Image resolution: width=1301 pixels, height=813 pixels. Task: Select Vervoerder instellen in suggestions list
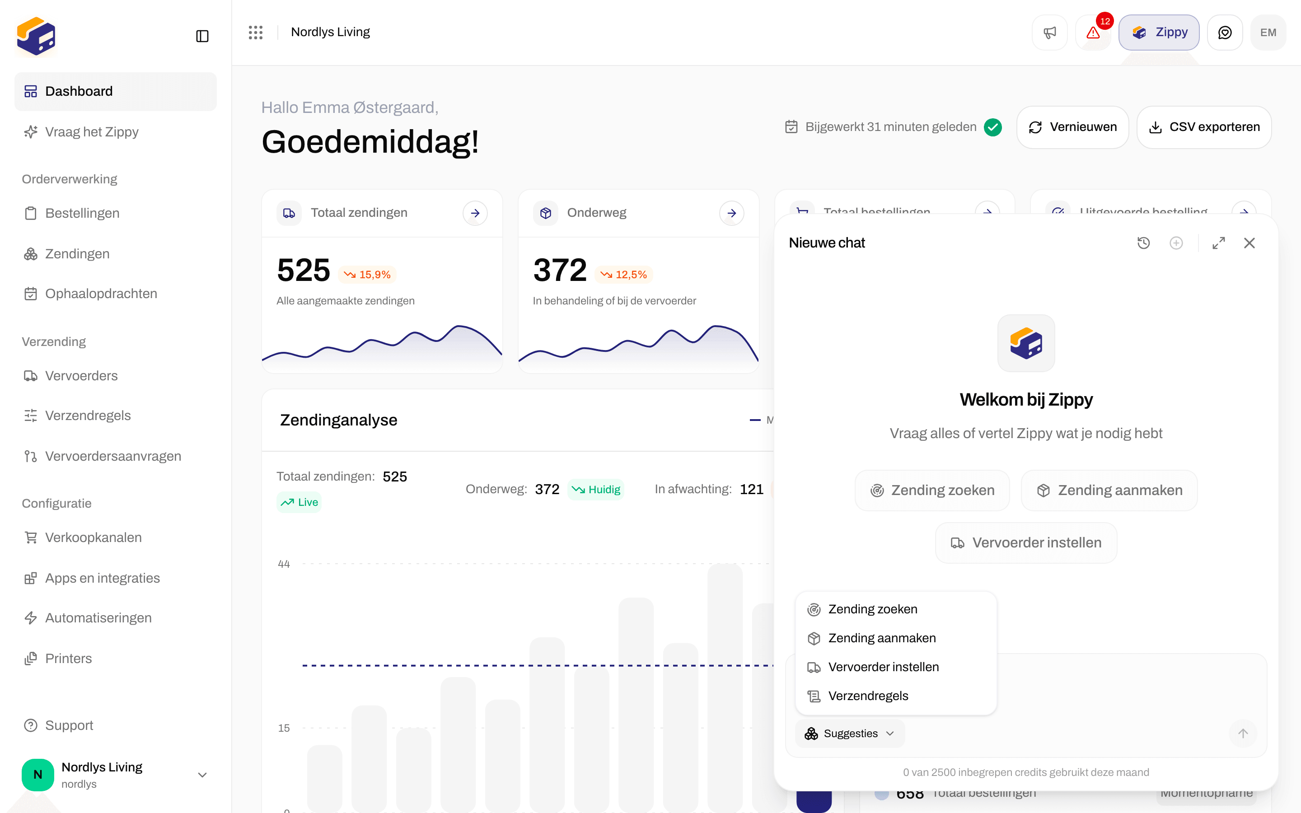896,667
